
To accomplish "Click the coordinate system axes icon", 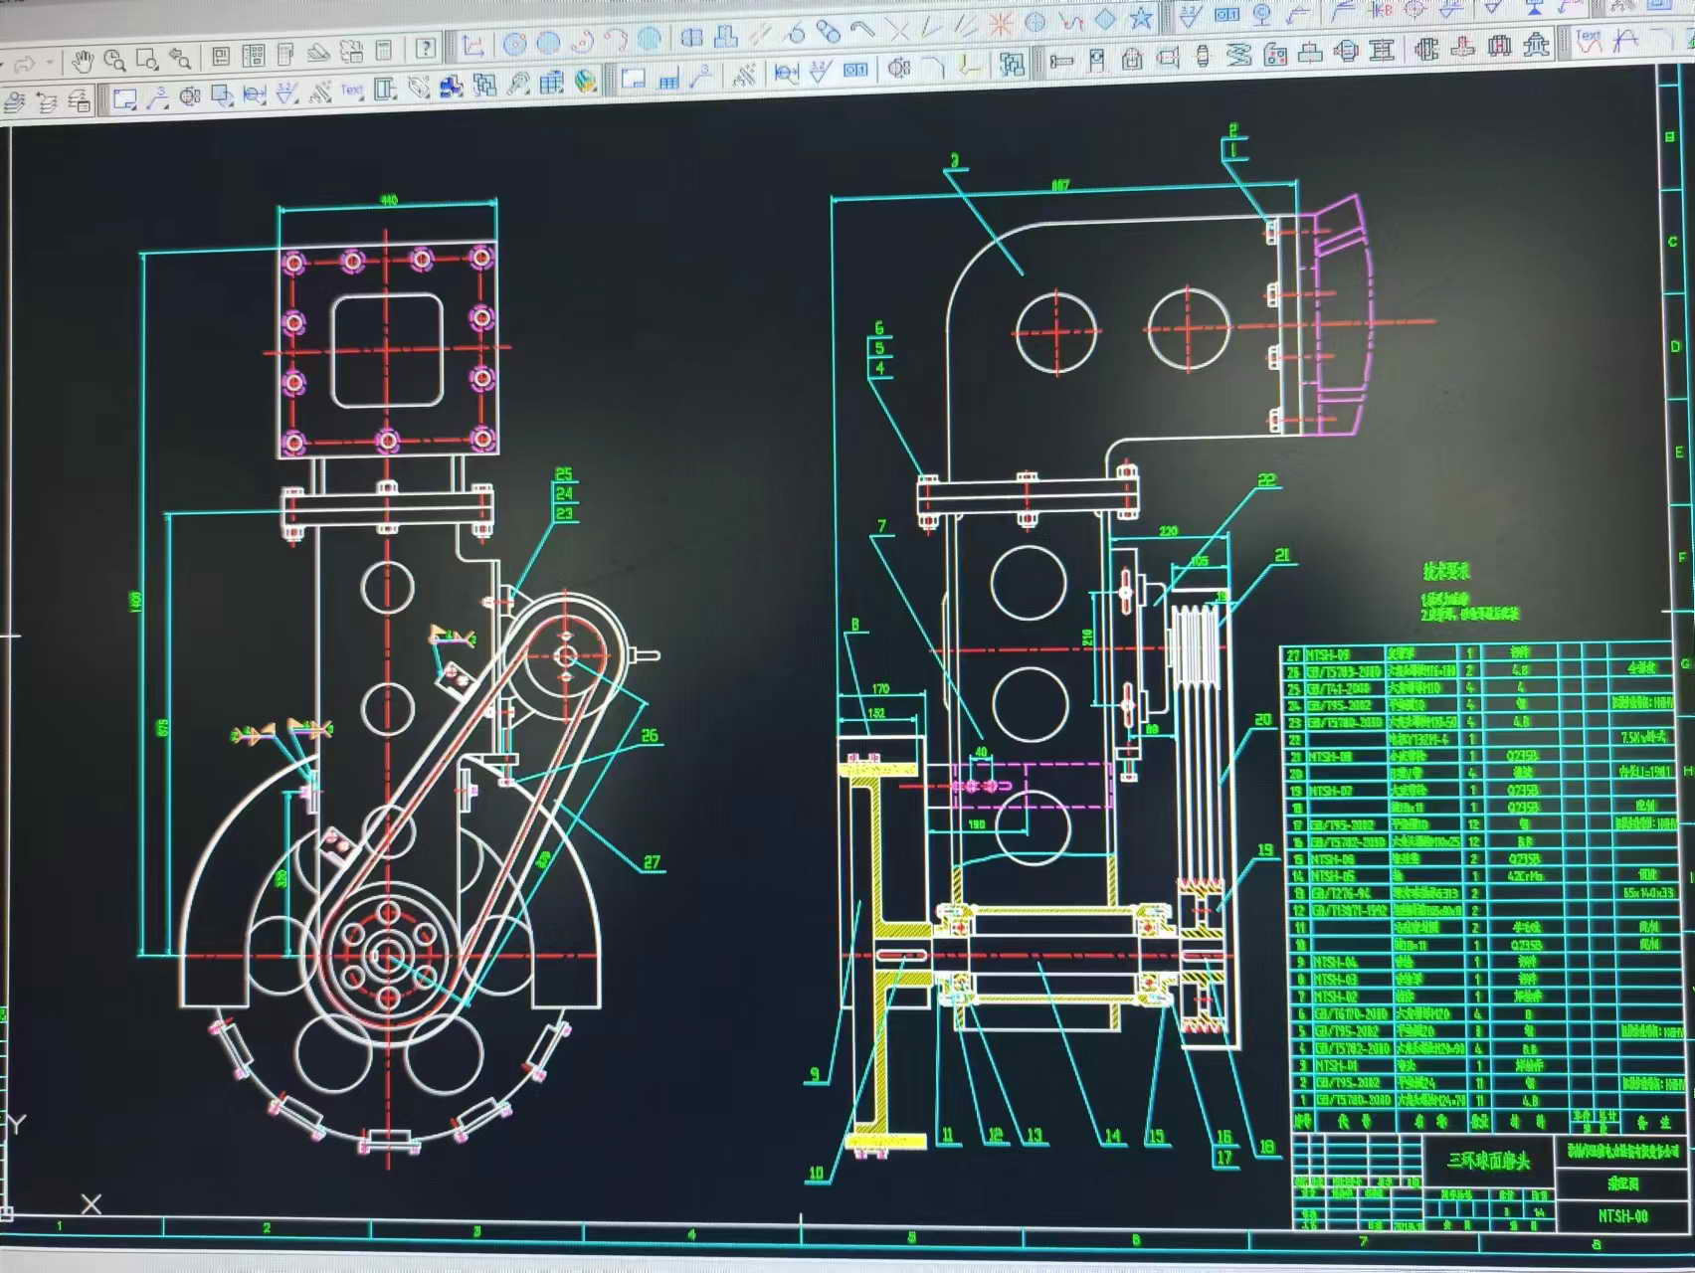I will pos(472,46).
